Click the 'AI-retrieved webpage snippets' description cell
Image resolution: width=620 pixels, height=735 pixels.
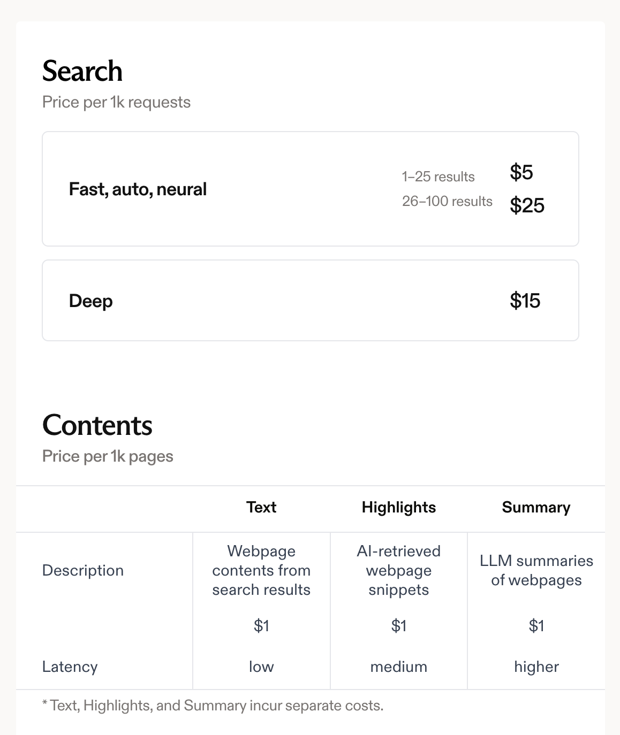(x=399, y=570)
